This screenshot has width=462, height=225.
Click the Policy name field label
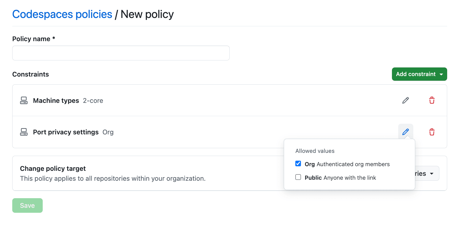click(34, 39)
